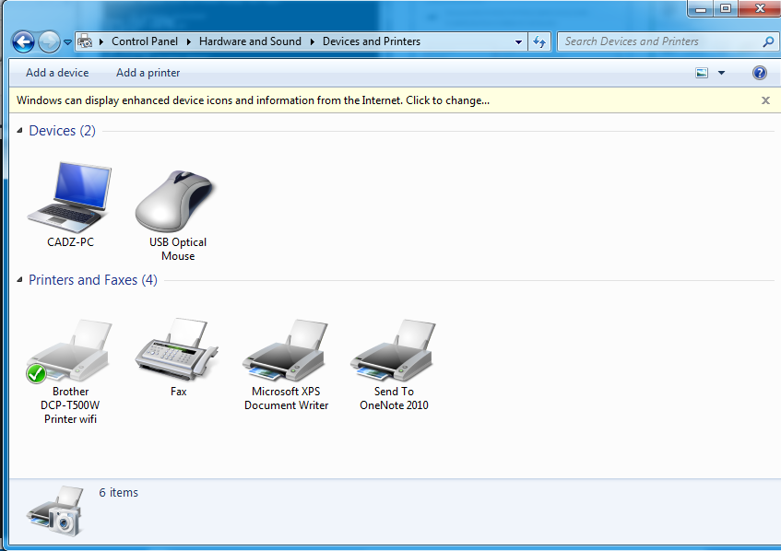Collapse the Printers and Faxes (4) section
This screenshot has width=781, height=551.
(19, 280)
